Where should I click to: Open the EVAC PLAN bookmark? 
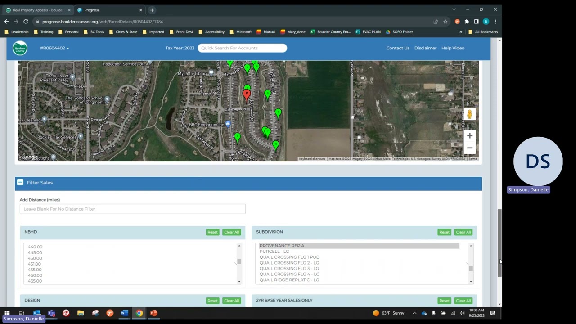368,32
